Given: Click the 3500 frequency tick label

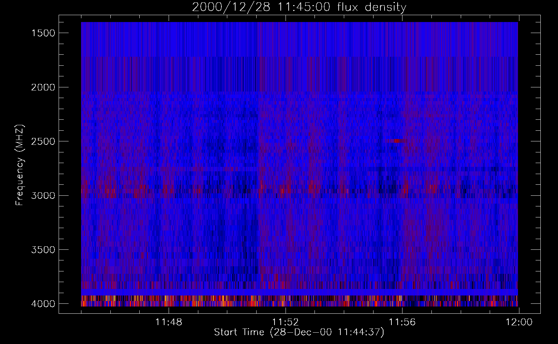Looking at the screenshot, I should 43,250.
